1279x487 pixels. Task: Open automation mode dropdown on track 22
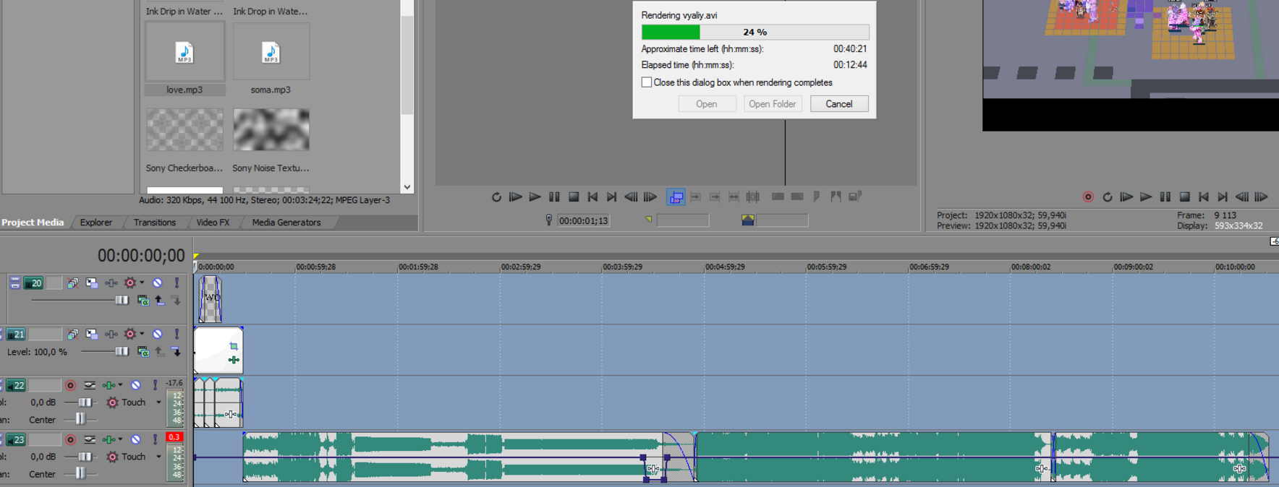coord(159,402)
